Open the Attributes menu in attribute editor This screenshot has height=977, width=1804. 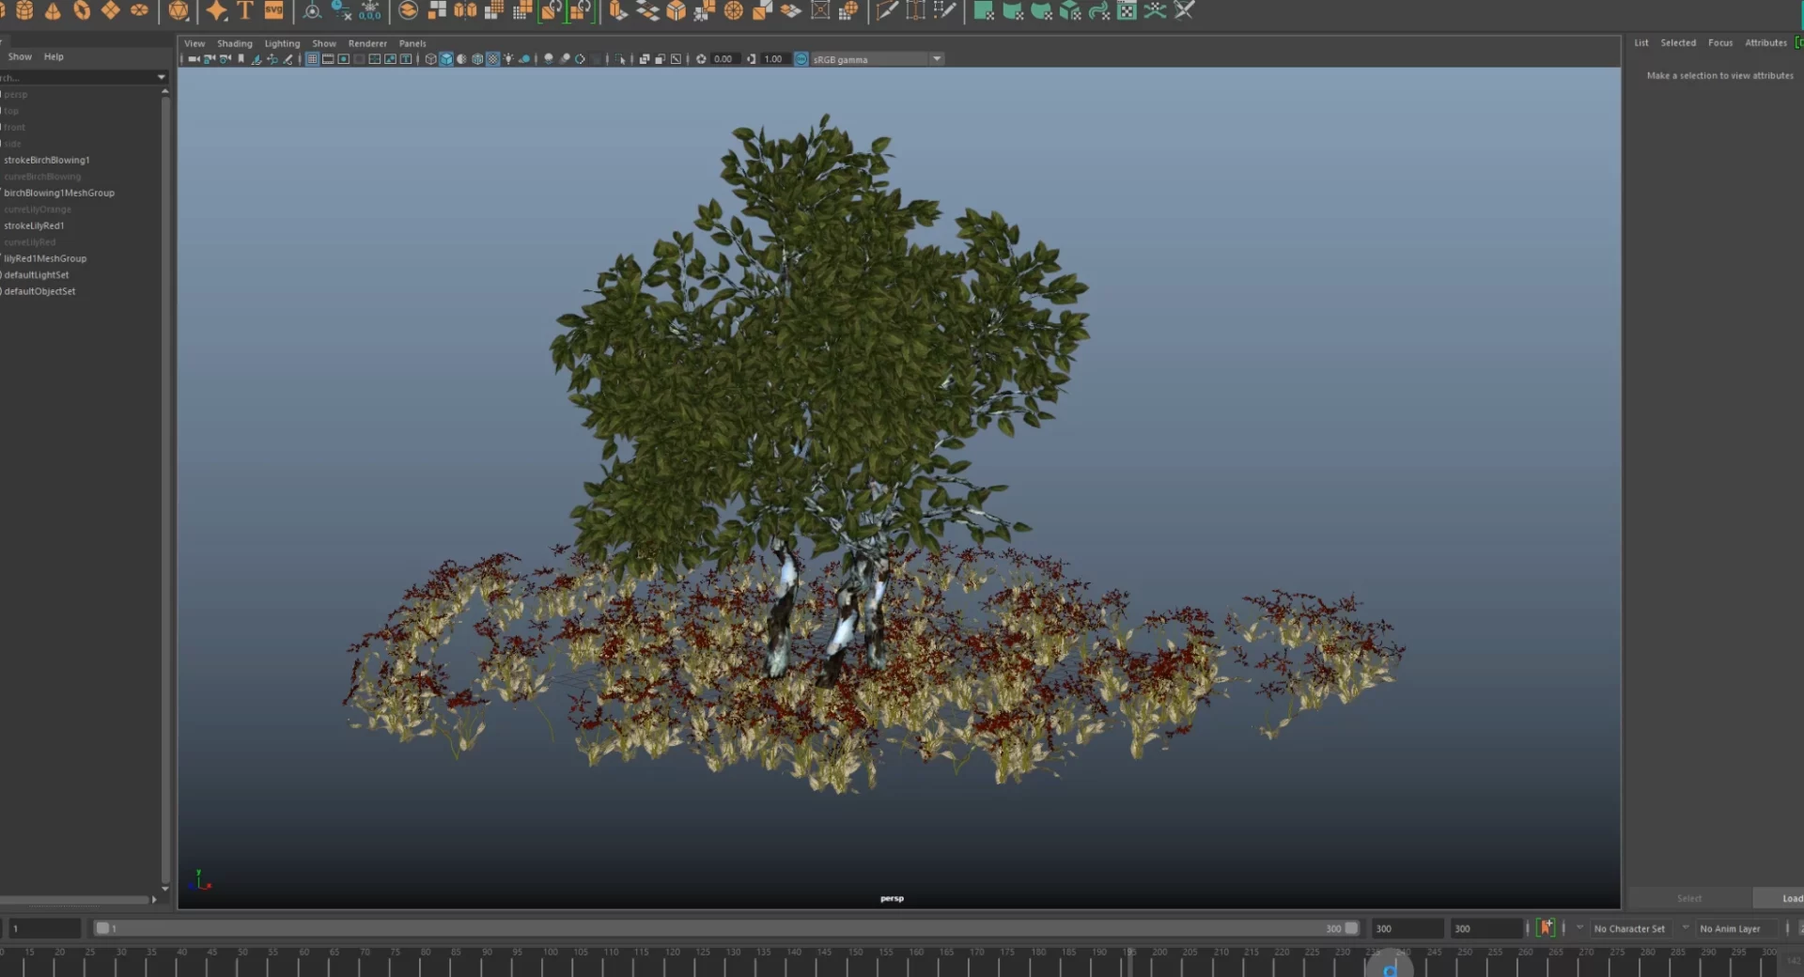[x=1766, y=42]
